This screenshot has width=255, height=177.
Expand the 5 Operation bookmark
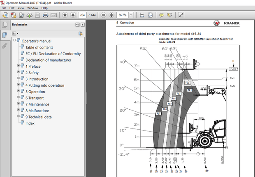(19, 91)
